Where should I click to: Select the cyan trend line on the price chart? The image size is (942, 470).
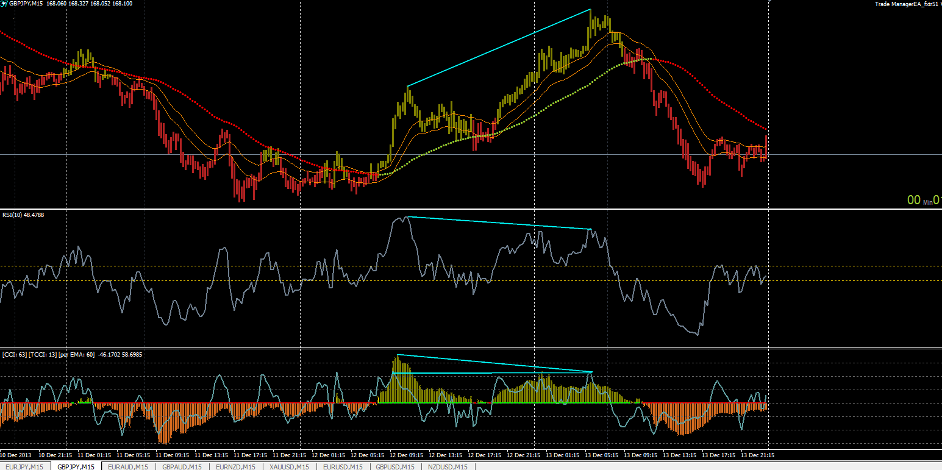[499, 48]
